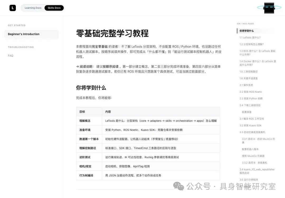This screenshot has height=198, width=285.
Task: Click the cell listing core → adapters → skills
Action: point(161,121)
